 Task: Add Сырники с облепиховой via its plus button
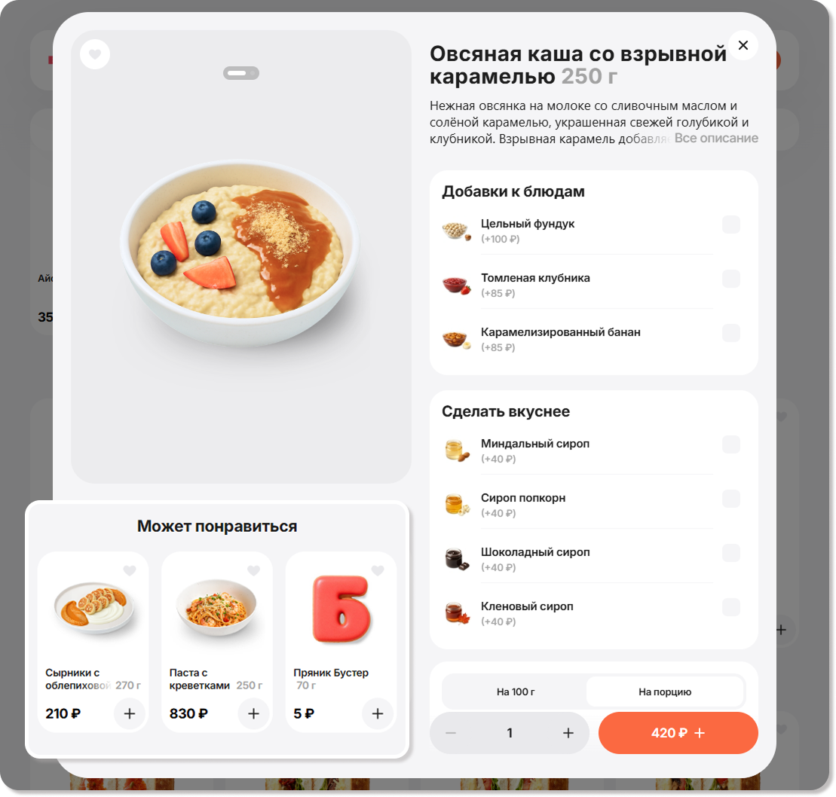click(130, 713)
